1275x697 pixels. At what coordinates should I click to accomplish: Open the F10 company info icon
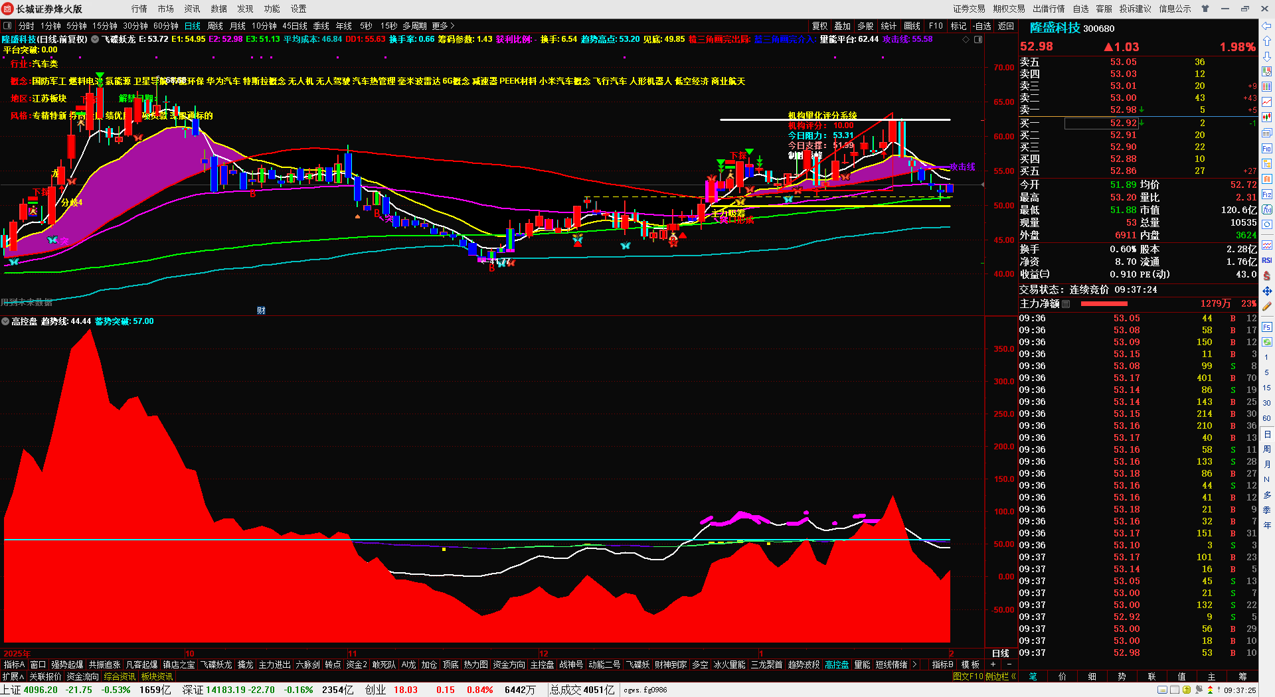click(1267, 148)
